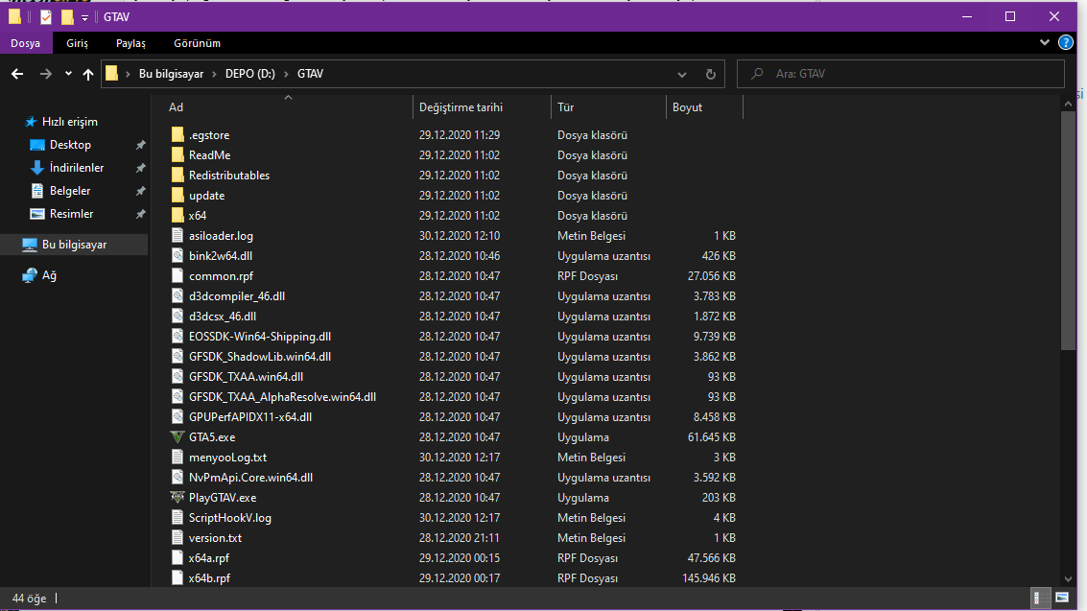Open Resimler in the sidebar
Viewport: 1087px width, 611px height.
pyautogui.click(x=71, y=214)
